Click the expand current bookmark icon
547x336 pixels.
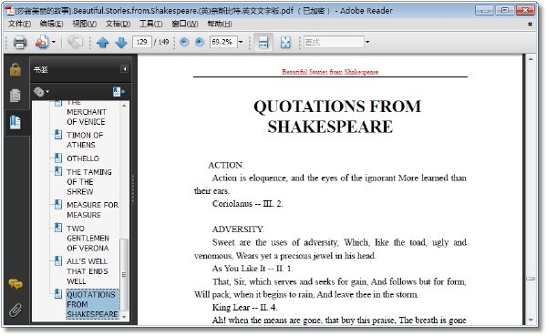point(119,92)
